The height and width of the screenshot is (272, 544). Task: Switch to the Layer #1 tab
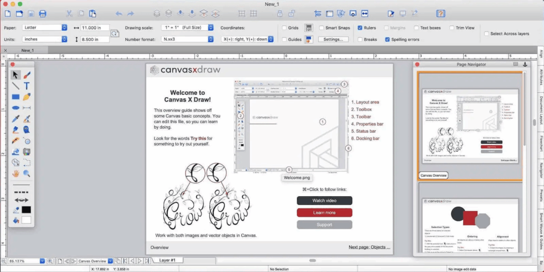pos(171,260)
